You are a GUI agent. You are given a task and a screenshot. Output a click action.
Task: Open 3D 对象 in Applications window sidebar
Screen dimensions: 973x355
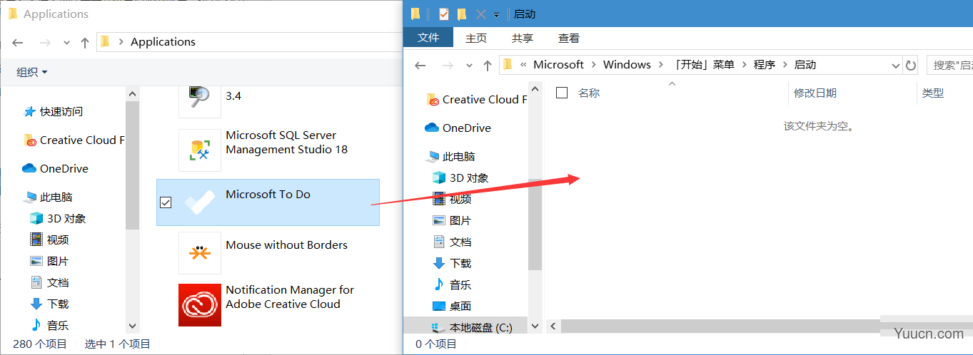coord(58,219)
